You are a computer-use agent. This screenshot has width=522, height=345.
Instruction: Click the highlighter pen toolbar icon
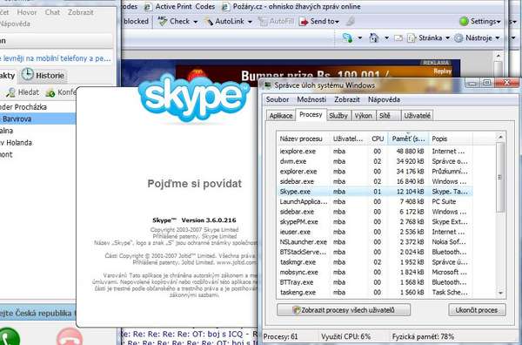click(351, 21)
